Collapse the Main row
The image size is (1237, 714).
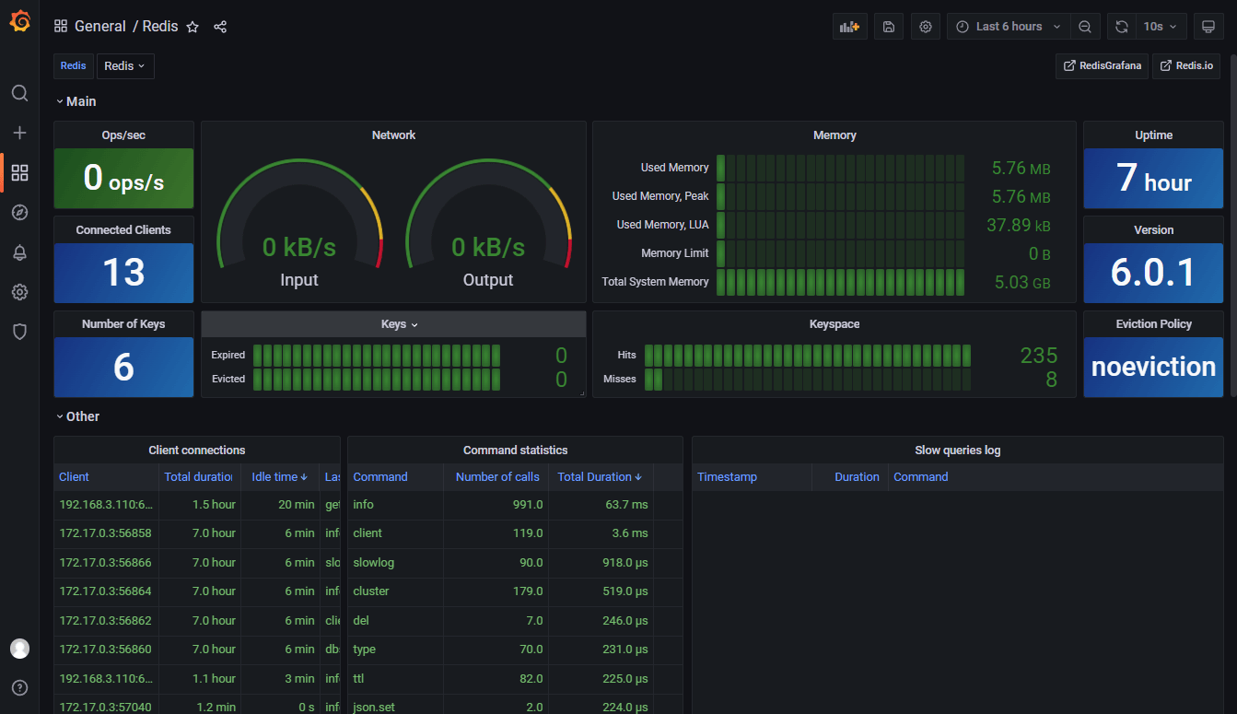(76, 101)
